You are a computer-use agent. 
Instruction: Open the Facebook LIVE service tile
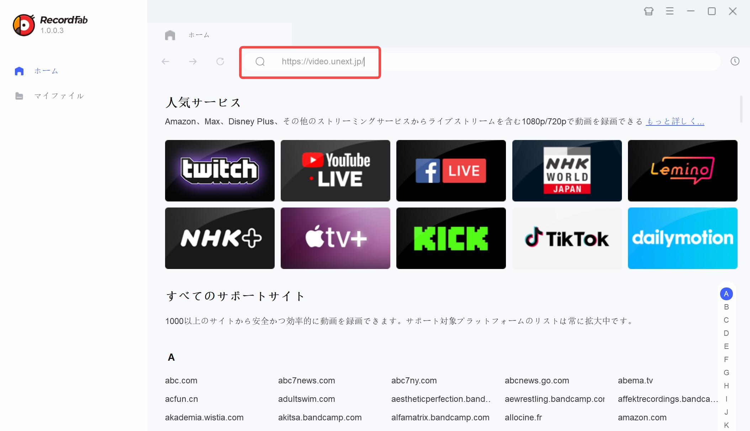tap(451, 171)
